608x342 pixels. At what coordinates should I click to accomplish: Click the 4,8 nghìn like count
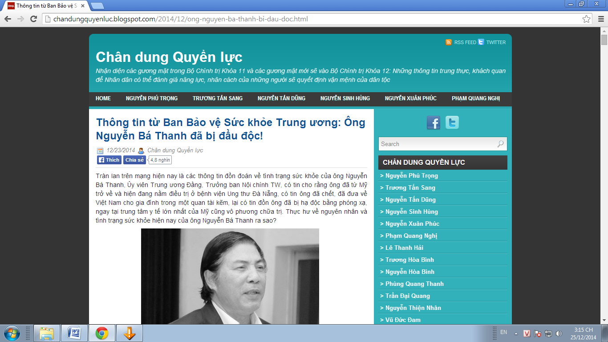[x=160, y=160]
